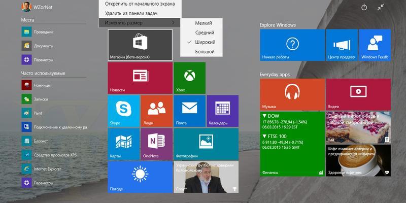Open Подключение к удаленному рабочему столу
This screenshot has width=406, height=203.
54,127
